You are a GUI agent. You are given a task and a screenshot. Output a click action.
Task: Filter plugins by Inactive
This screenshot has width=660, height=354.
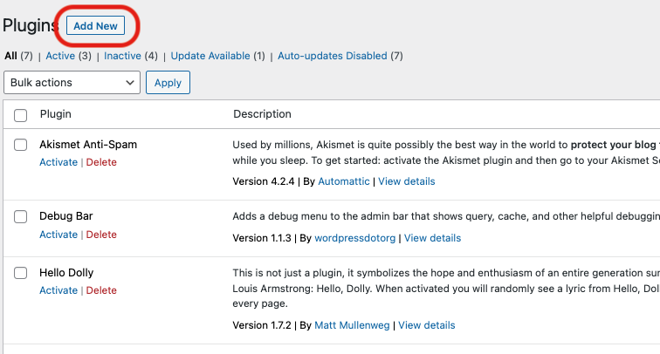pyautogui.click(x=122, y=56)
